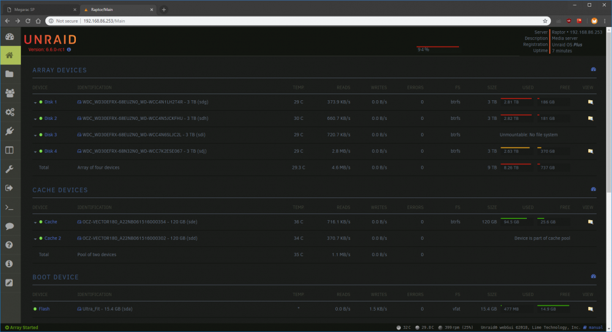
Task: Go back with the browser back arrow
Action: (7, 21)
